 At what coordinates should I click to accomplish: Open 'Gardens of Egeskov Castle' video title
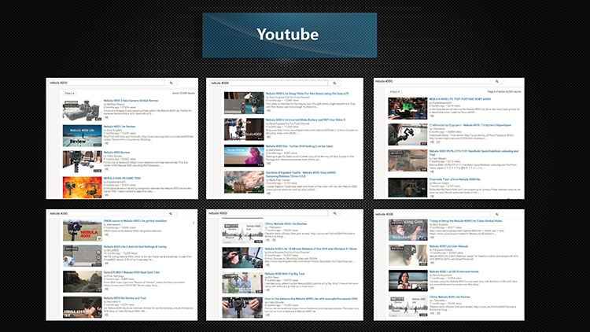tap(301, 175)
